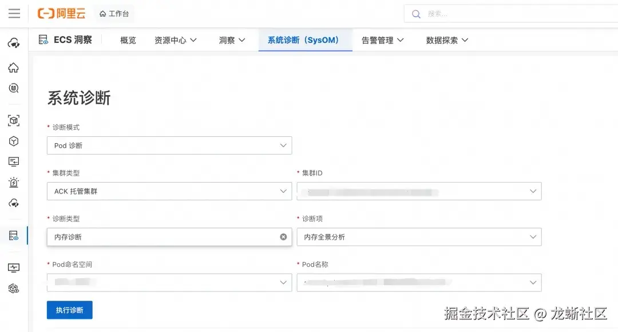The image size is (618, 332).
Task: Focus the top search field
Action: point(512,14)
